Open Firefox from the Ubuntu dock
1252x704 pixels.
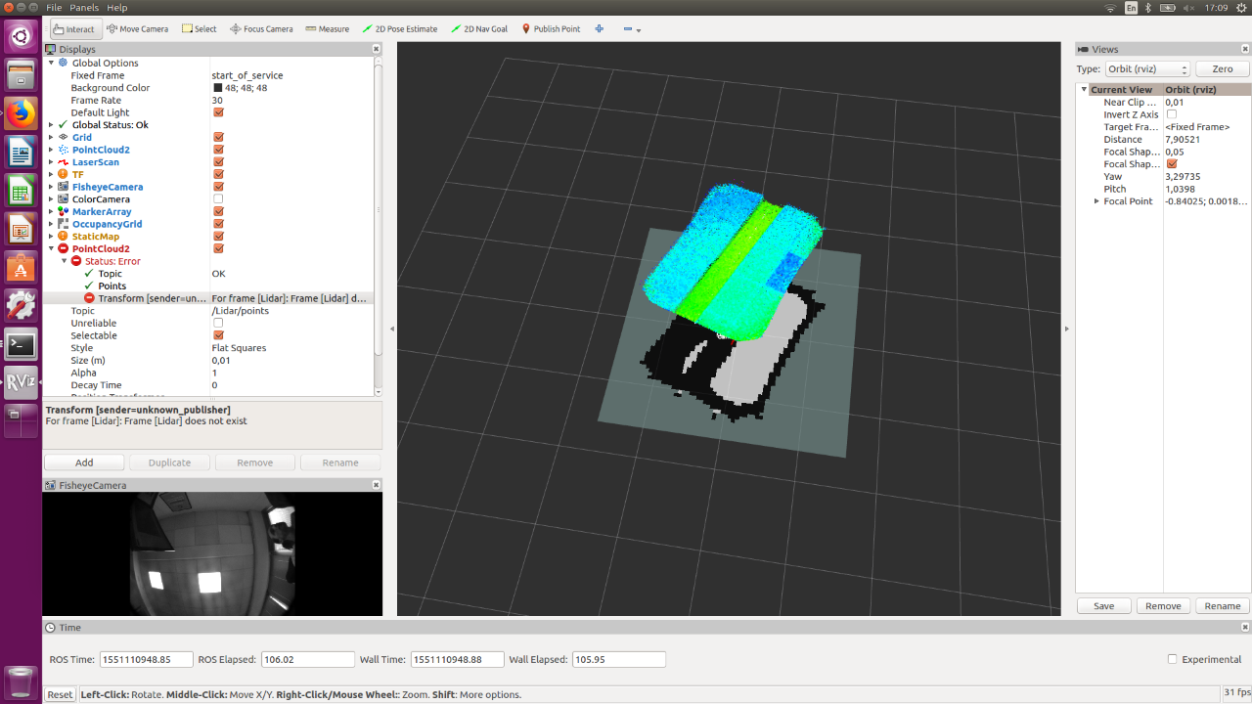pyautogui.click(x=21, y=113)
